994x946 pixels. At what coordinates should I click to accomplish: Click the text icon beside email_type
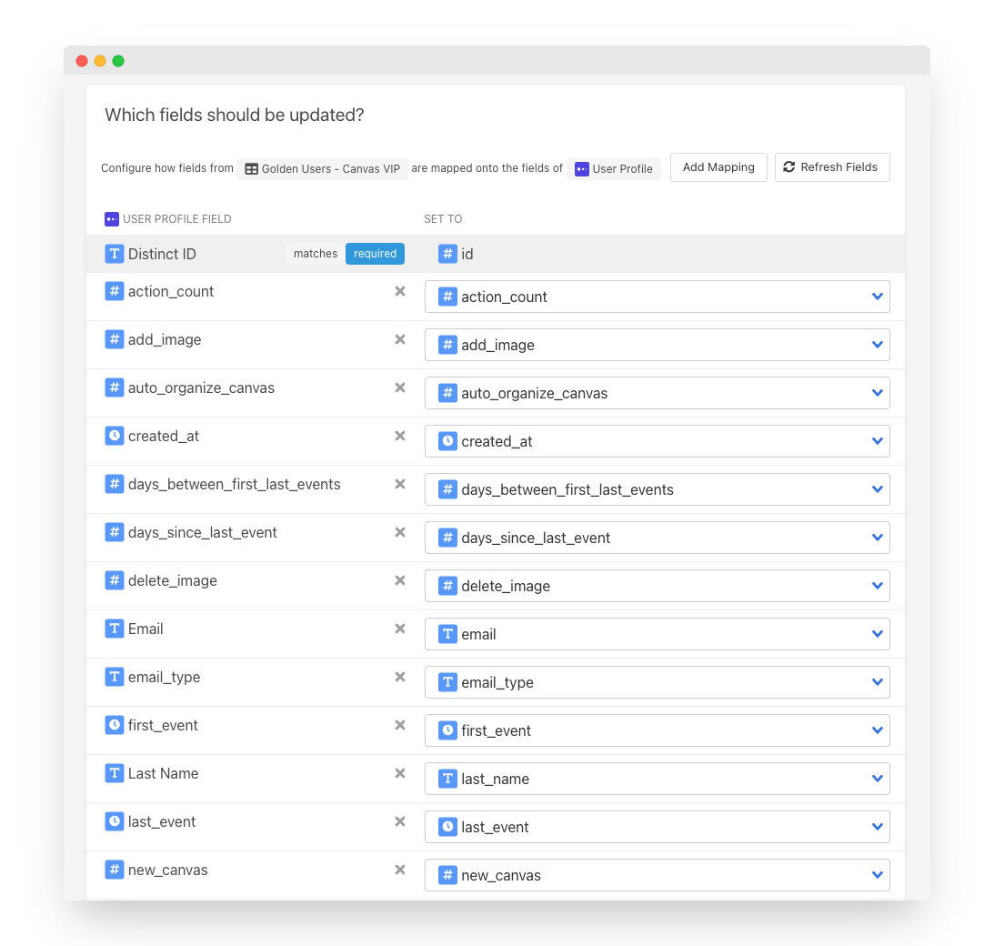[115, 677]
